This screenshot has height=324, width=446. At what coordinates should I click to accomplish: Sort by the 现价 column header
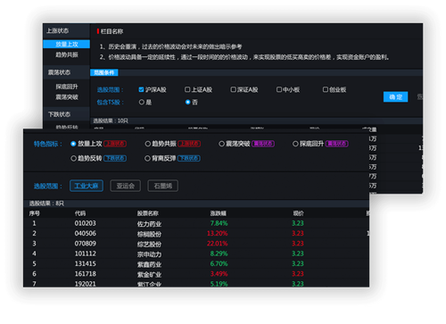pos(299,213)
